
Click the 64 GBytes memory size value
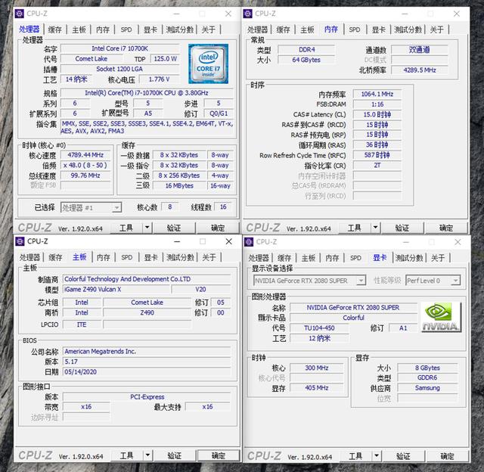(x=306, y=60)
